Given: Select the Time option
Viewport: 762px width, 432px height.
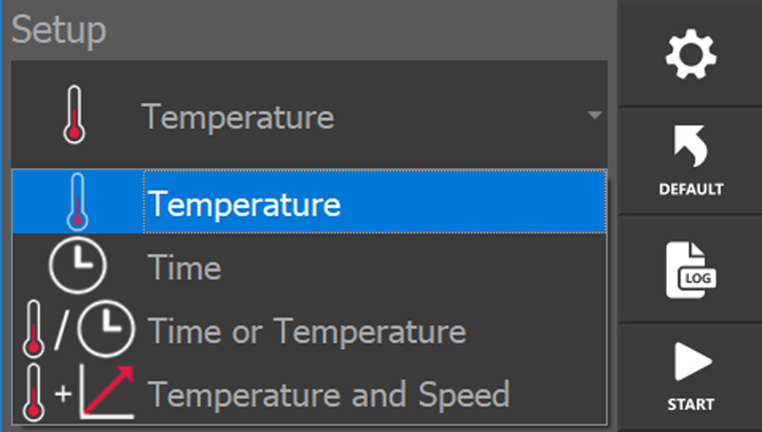Looking at the screenshot, I should coord(184,268).
